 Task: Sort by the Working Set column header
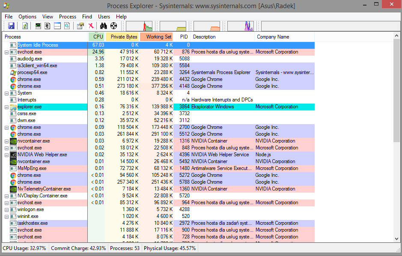point(156,37)
